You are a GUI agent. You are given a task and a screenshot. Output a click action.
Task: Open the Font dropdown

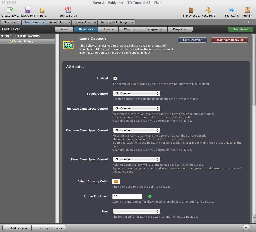pyautogui.click(x=137, y=211)
